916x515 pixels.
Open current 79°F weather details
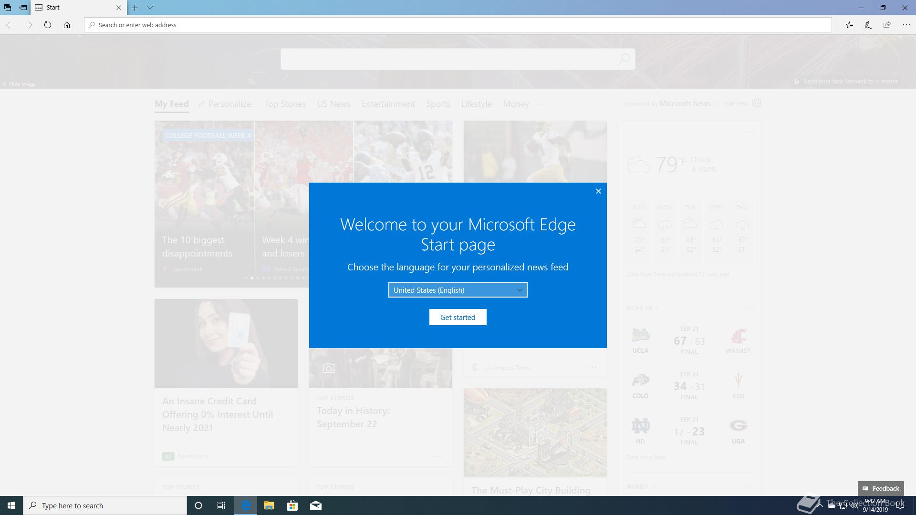pos(672,165)
